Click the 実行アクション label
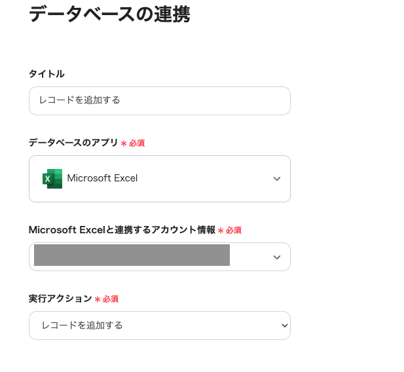Viewport: 404px width, 372px height. [x=60, y=299]
